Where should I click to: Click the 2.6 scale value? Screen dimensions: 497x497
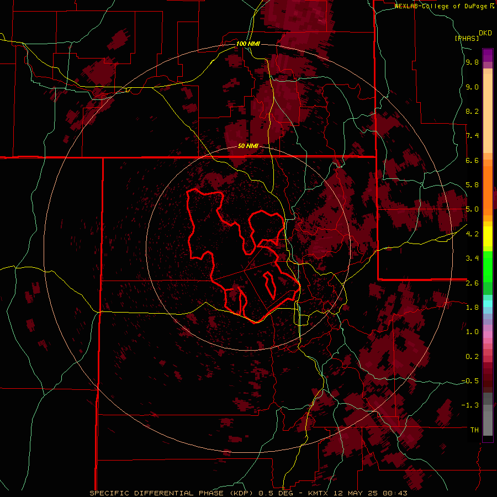[x=472, y=283]
